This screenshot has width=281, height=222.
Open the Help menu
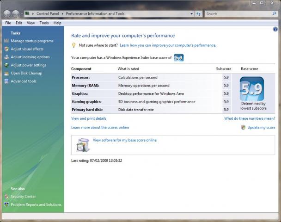coord(57,23)
